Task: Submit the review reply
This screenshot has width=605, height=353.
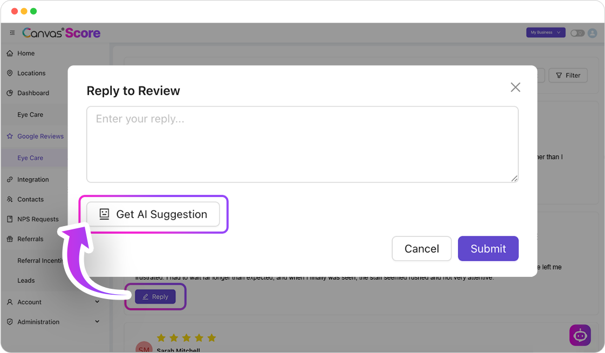Action: (488, 248)
